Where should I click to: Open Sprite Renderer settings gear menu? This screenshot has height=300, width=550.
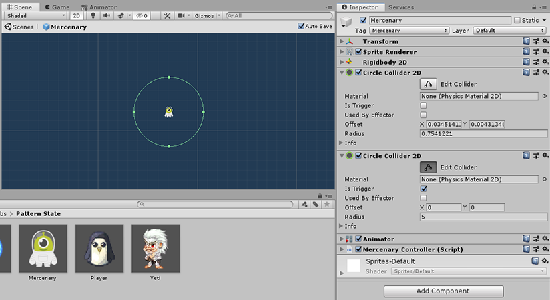point(545,52)
